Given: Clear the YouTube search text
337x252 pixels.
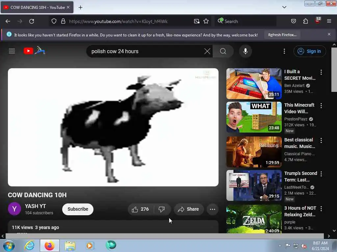Looking at the screenshot, I should point(207,51).
